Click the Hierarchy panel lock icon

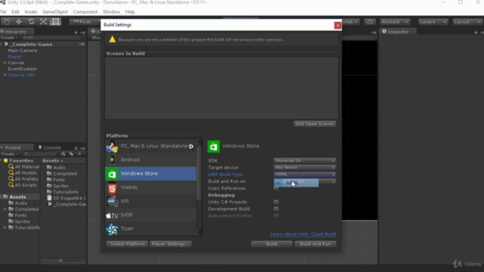76,32
